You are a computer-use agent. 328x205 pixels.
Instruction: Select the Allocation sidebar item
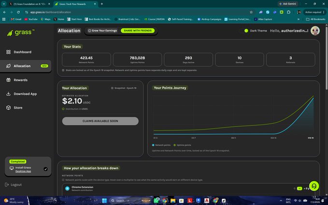coord(26,66)
